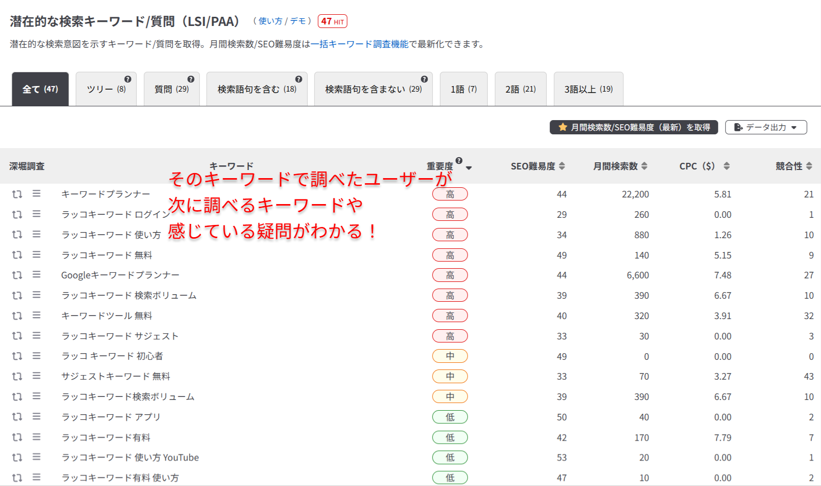Select the 3語以上 (19) tab

point(588,90)
